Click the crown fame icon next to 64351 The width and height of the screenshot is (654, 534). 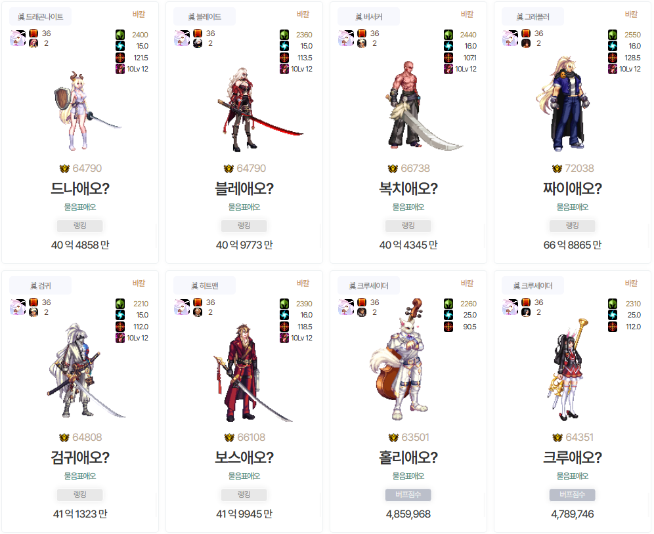point(557,438)
